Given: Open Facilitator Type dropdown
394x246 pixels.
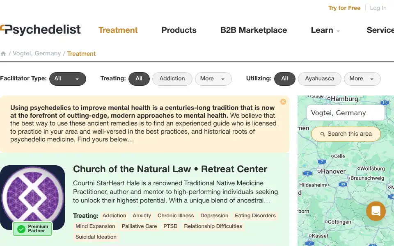Looking at the screenshot, I should [68, 79].
